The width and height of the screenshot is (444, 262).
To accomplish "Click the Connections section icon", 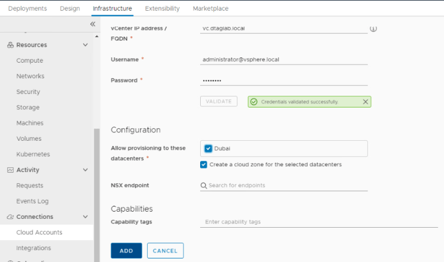I will pyautogui.click(x=11, y=217).
